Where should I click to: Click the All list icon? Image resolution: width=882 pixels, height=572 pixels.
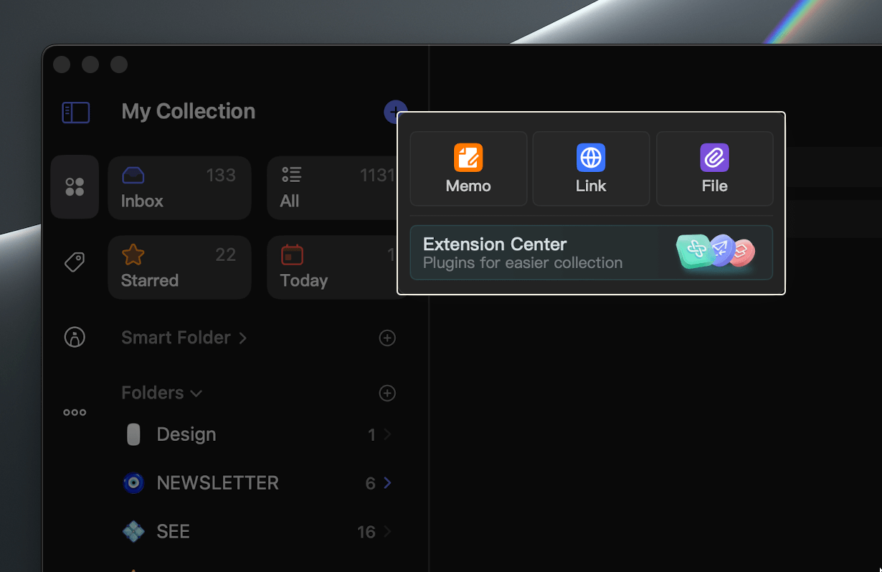291,174
